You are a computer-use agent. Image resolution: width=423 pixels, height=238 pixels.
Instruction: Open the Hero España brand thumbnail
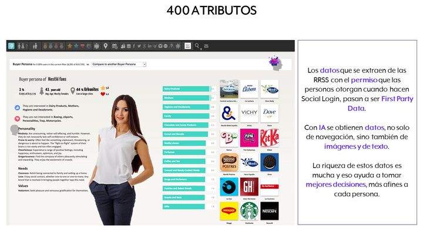249,162
